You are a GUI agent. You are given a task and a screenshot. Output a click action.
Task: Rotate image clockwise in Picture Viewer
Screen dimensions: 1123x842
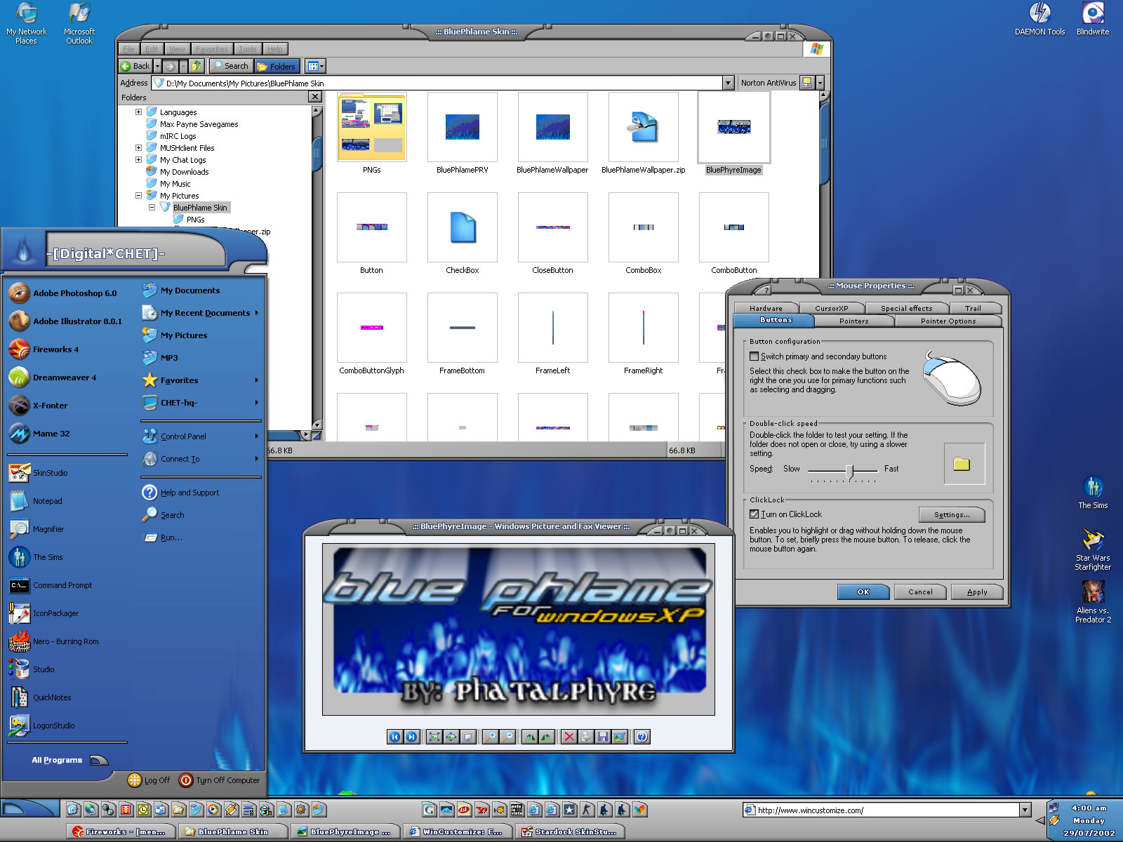point(530,737)
